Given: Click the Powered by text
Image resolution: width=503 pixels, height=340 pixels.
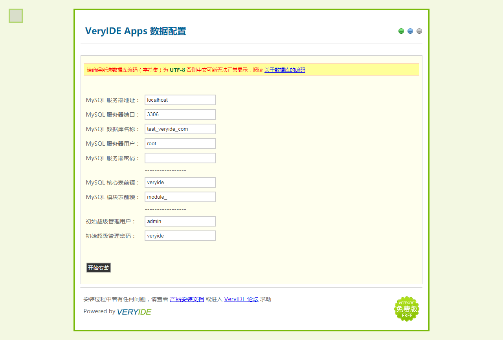Looking at the screenshot, I should [99, 311].
